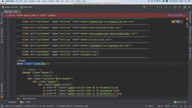Click the macOS Notification Center icon
Image resolution: width=192 pixels, height=108 pixels.
(189, 1)
